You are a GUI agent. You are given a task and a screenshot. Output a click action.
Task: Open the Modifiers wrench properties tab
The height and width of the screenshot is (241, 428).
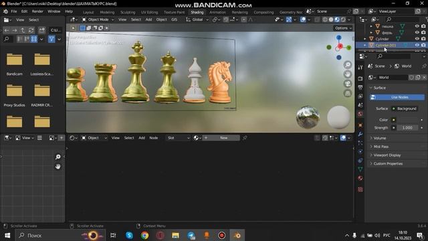[x=360, y=134]
